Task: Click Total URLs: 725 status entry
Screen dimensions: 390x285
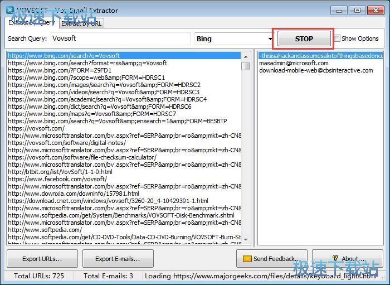Action: tap(39, 276)
